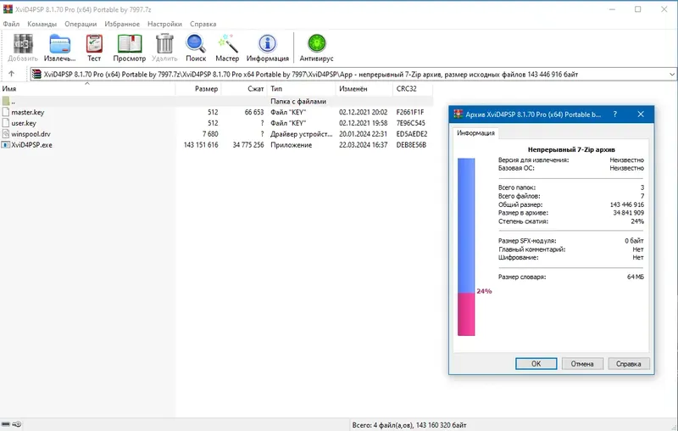Viewport: 678px width, 431px height.
Task: Click the Отмена button
Action: [x=582, y=363]
